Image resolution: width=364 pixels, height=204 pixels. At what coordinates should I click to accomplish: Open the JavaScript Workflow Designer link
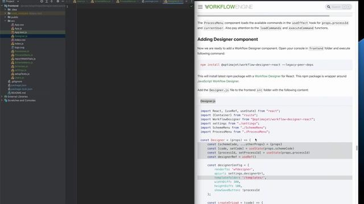(x=218, y=81)
